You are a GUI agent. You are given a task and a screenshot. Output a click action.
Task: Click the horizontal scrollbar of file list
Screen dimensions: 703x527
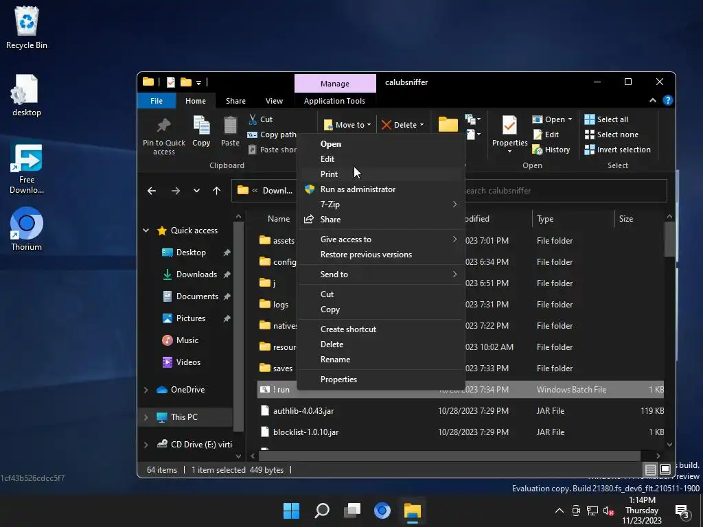[449, 456]
